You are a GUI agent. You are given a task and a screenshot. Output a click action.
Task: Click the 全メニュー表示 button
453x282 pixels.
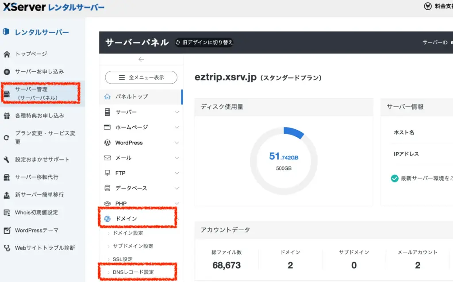pos(141,77)
